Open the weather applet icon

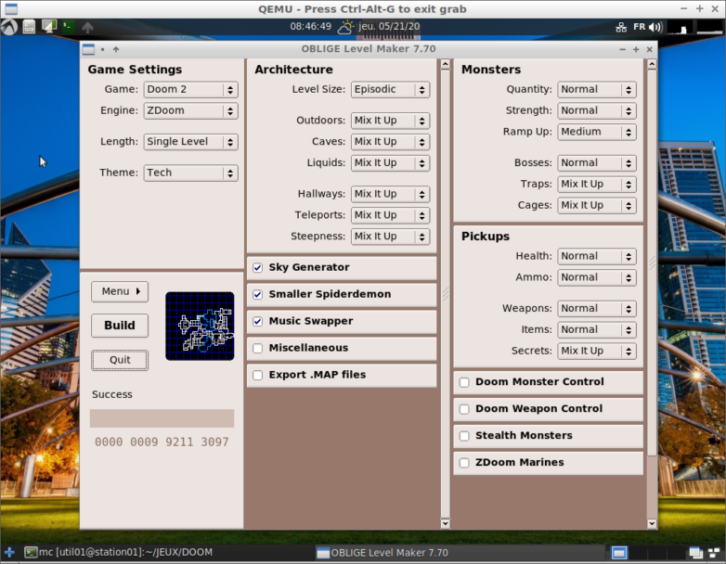pyautogui.click(x=345, y=27)
